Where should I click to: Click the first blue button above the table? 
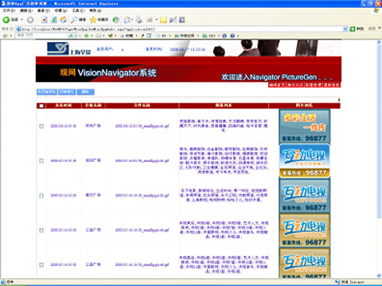pyautogui.click(x=47, y=91)
